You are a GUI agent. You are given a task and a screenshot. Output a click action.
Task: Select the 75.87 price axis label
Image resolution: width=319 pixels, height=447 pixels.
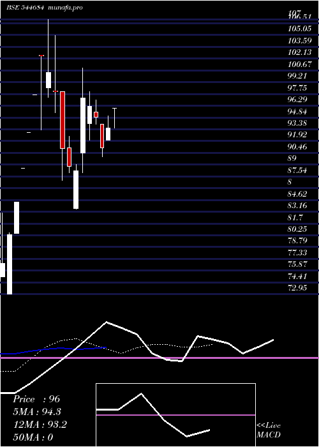point(297,264)
